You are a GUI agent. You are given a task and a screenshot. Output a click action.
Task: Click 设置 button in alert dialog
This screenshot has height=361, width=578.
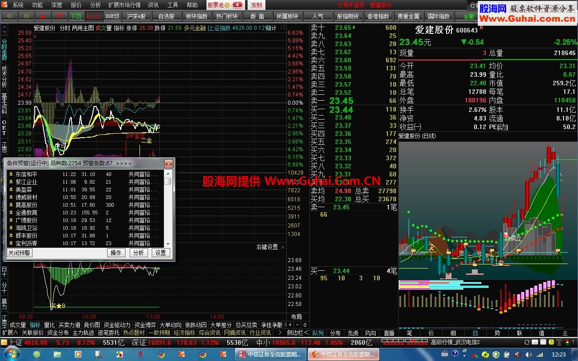[161, 253]
